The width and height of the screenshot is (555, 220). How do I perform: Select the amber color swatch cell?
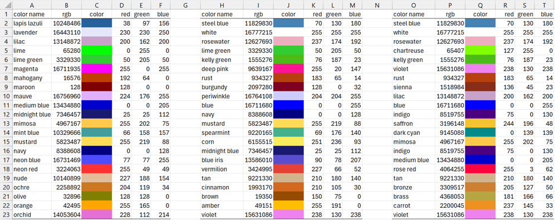pyautogui.click(x=288, y=206)
